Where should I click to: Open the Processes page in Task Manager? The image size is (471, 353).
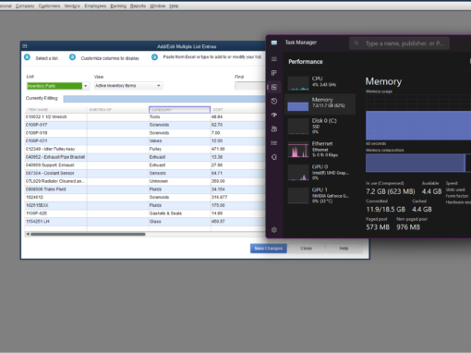click(x=274, y=73)
